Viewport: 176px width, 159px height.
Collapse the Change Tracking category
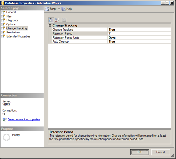[x=50, y=25]
